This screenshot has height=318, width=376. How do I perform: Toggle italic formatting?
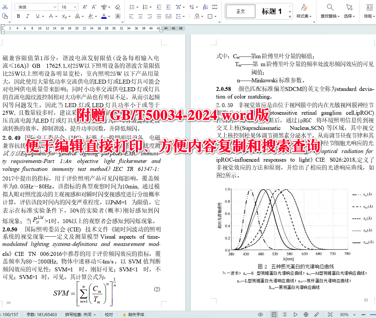[27, 16]
